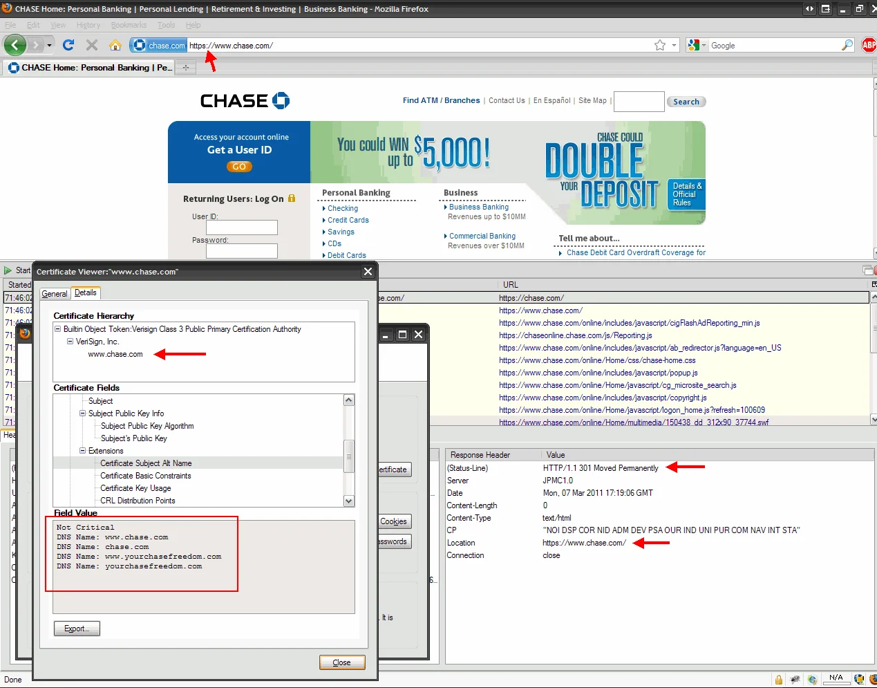Click the Chase site search field

point(639,102)
